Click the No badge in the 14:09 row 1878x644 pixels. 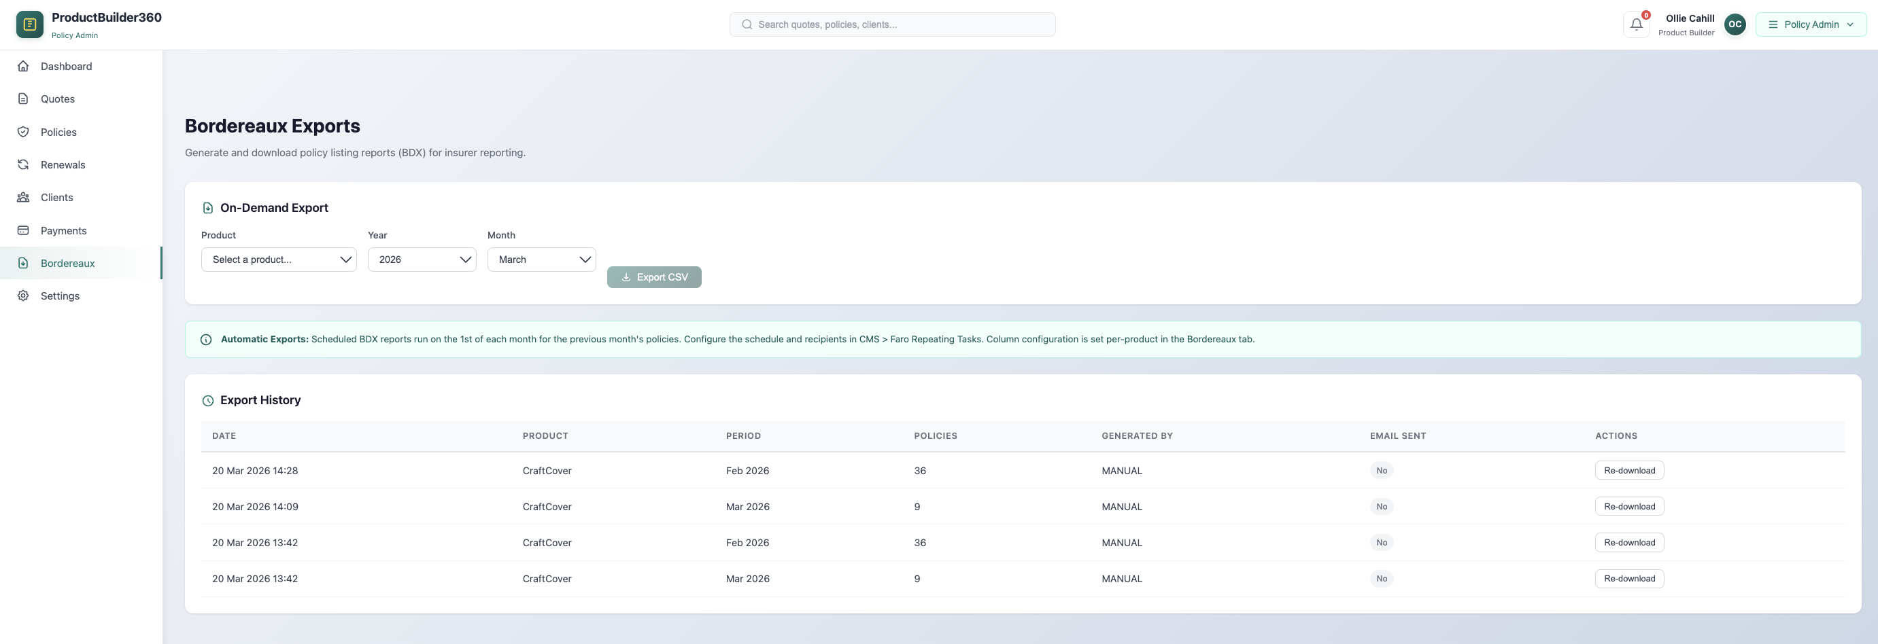pos(1381,506)
